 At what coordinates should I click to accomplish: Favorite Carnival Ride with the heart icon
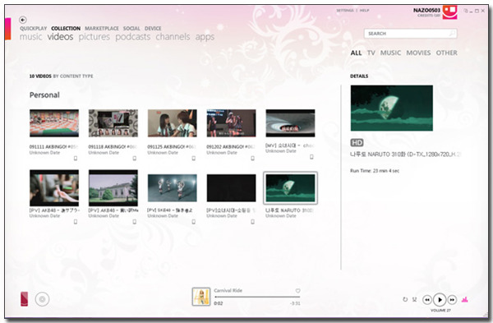click(x=297, y=291)
